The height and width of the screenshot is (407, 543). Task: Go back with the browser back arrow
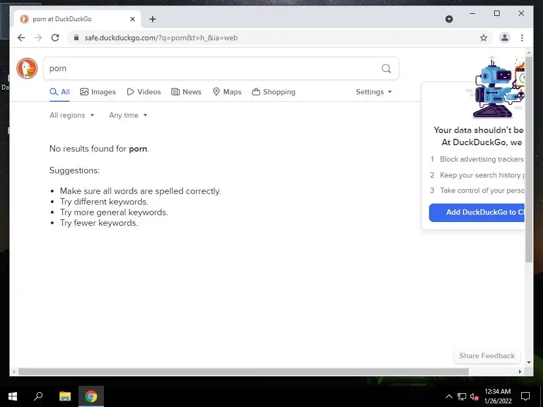[x=21, y=38]
